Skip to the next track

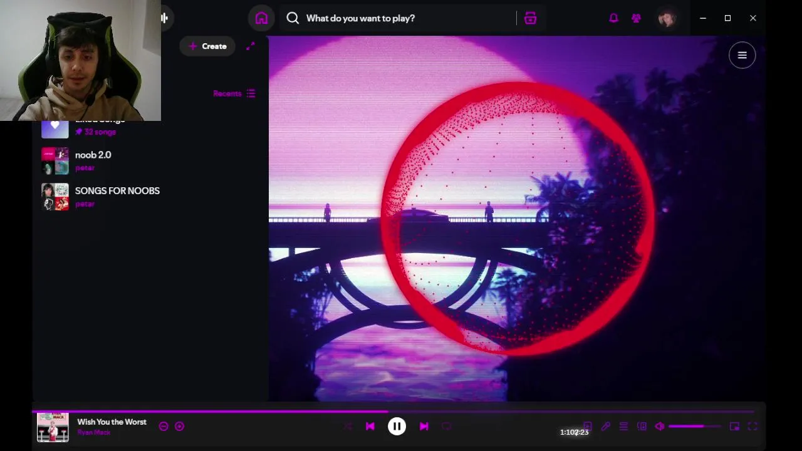pyautogui.click(x=424, y=427)
